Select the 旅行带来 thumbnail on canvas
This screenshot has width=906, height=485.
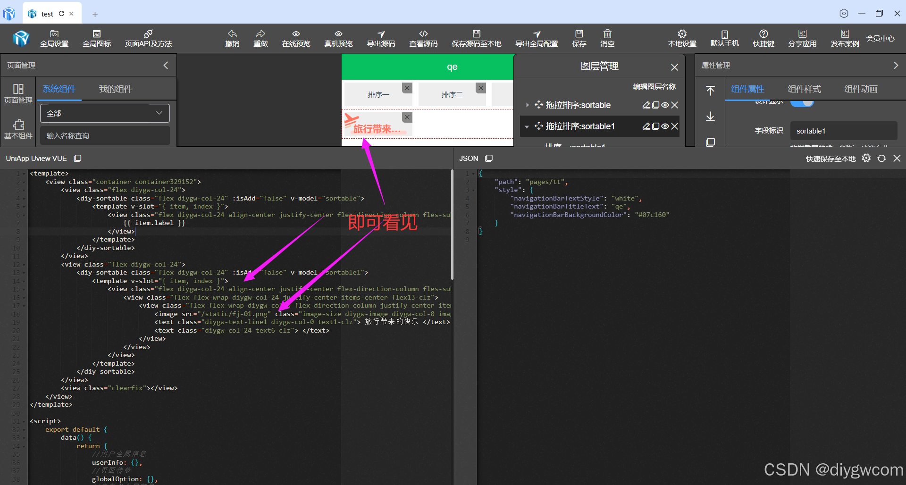377,124
